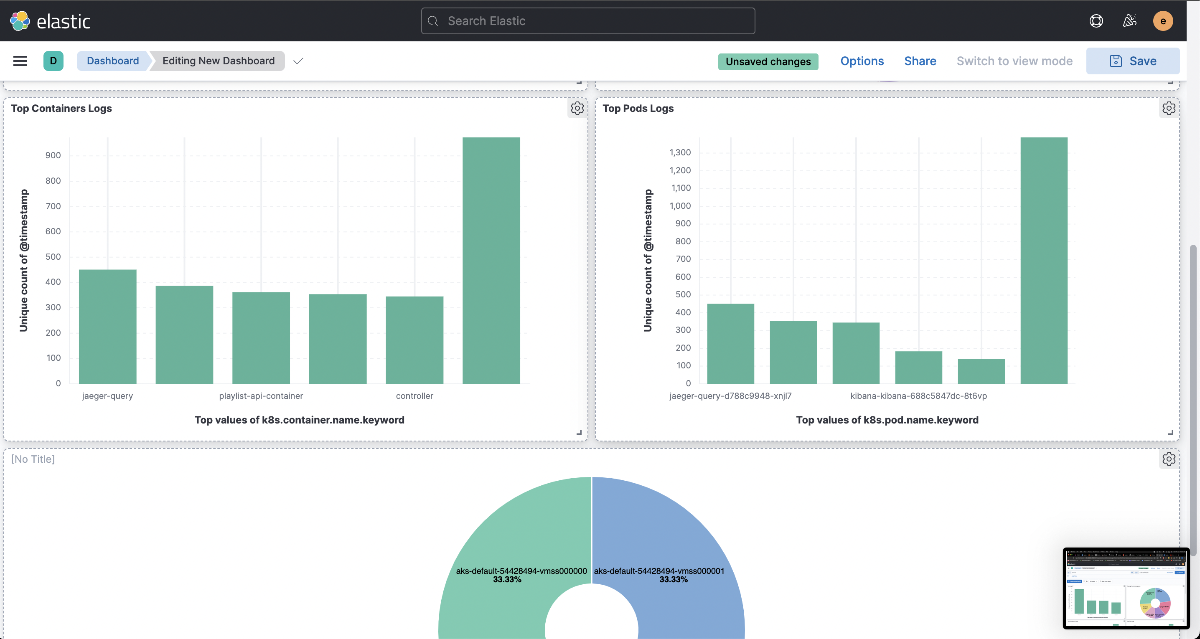Open the user avatar menu

(1163, 21)
